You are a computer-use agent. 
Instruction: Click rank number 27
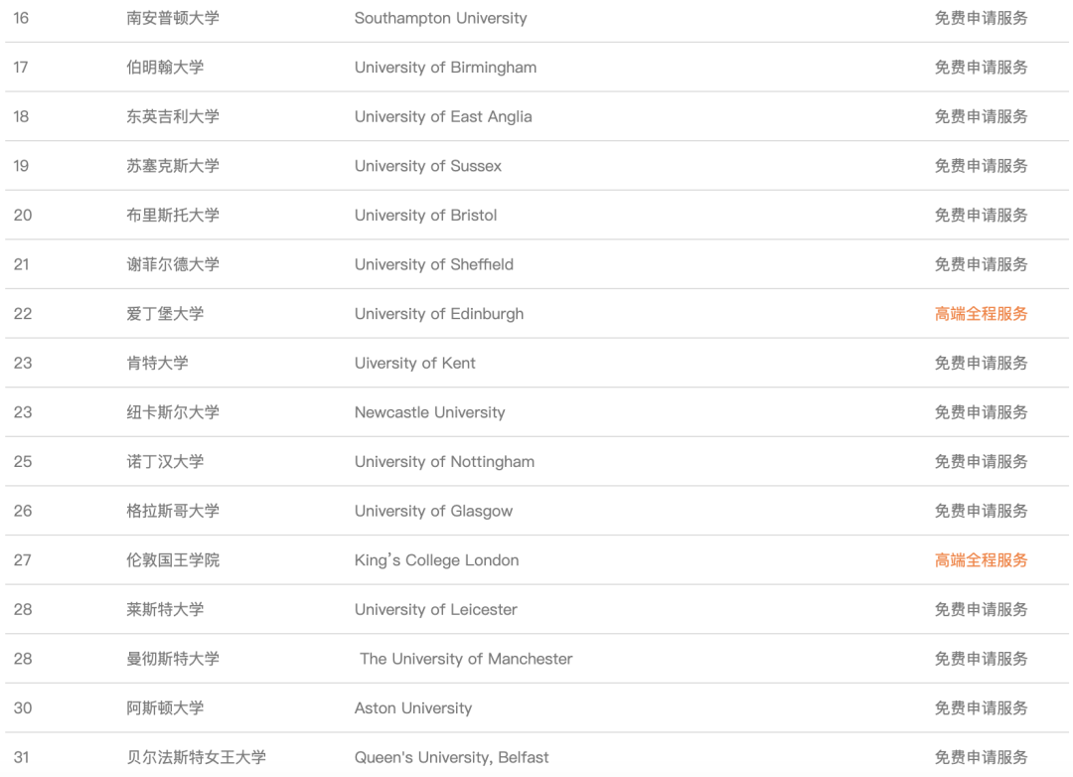tap(23, 560)
